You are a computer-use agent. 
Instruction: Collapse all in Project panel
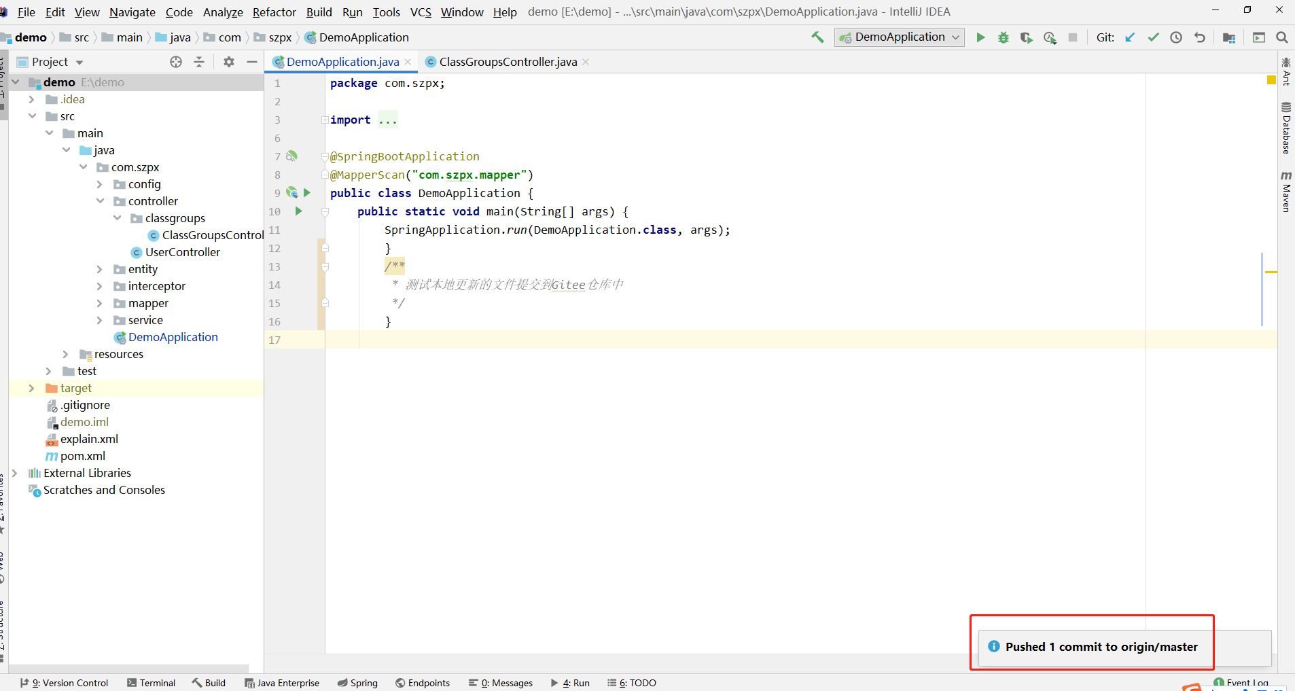click(199, 62)
